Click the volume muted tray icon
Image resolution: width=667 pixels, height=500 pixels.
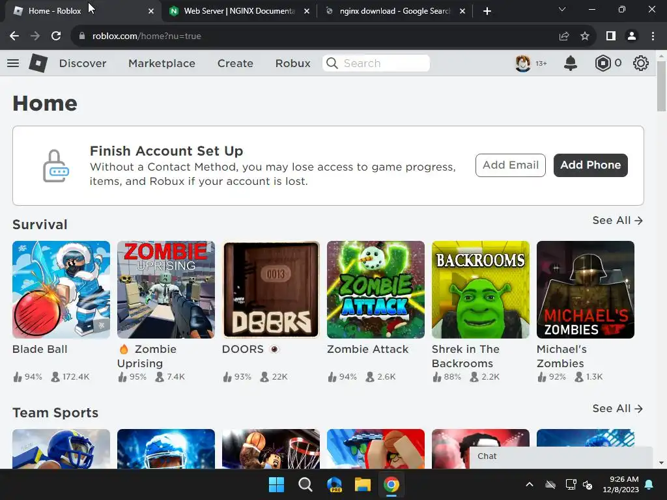tap(588, 484)
